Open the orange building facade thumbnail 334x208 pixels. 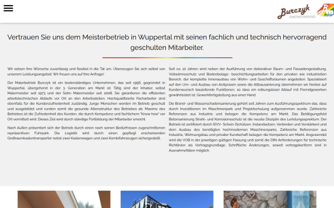point(64,199)
